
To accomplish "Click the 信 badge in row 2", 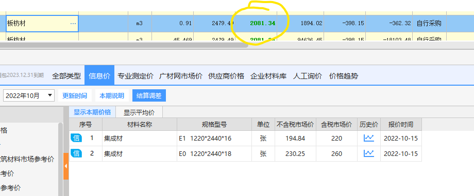I will 76,153.
